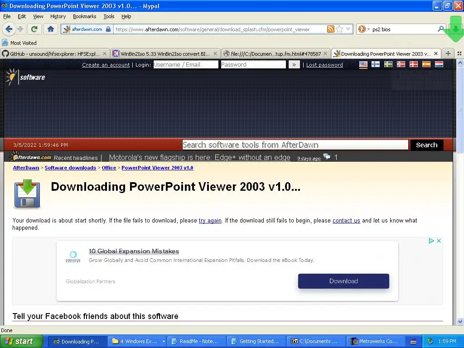Click the try again download link
The width and height of the screenshot is (464, 348).
click(x=210, y=221)
